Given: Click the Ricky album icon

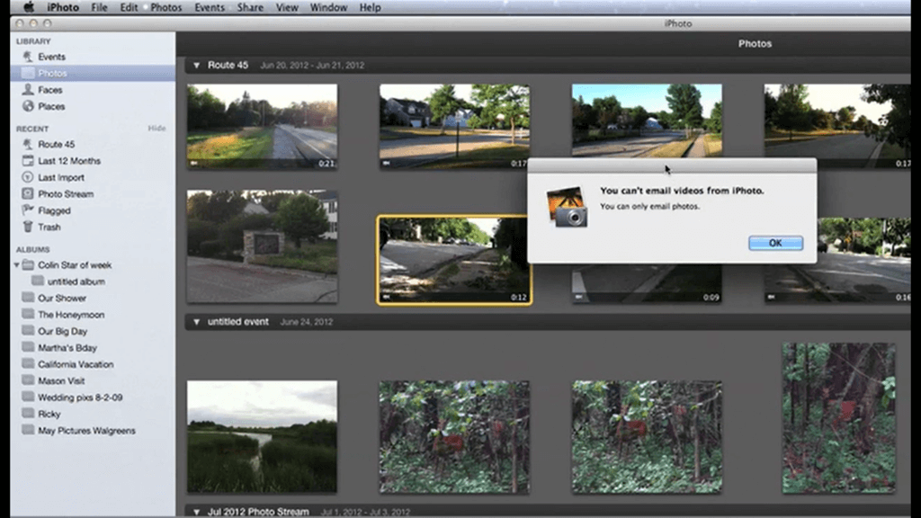Looking at the screenshot, I should pos(28,414).
